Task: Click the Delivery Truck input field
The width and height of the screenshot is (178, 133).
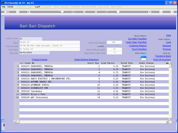Action: (31, 39)
